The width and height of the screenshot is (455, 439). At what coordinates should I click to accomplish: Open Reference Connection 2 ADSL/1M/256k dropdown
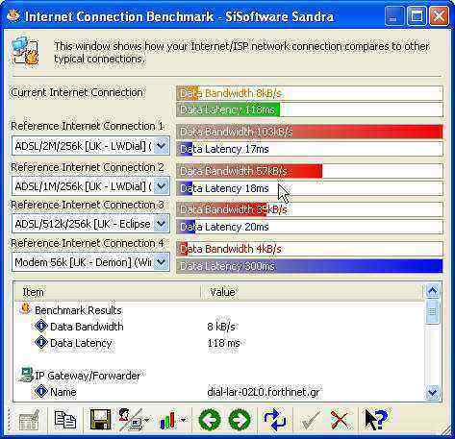[x=162, y=185]
